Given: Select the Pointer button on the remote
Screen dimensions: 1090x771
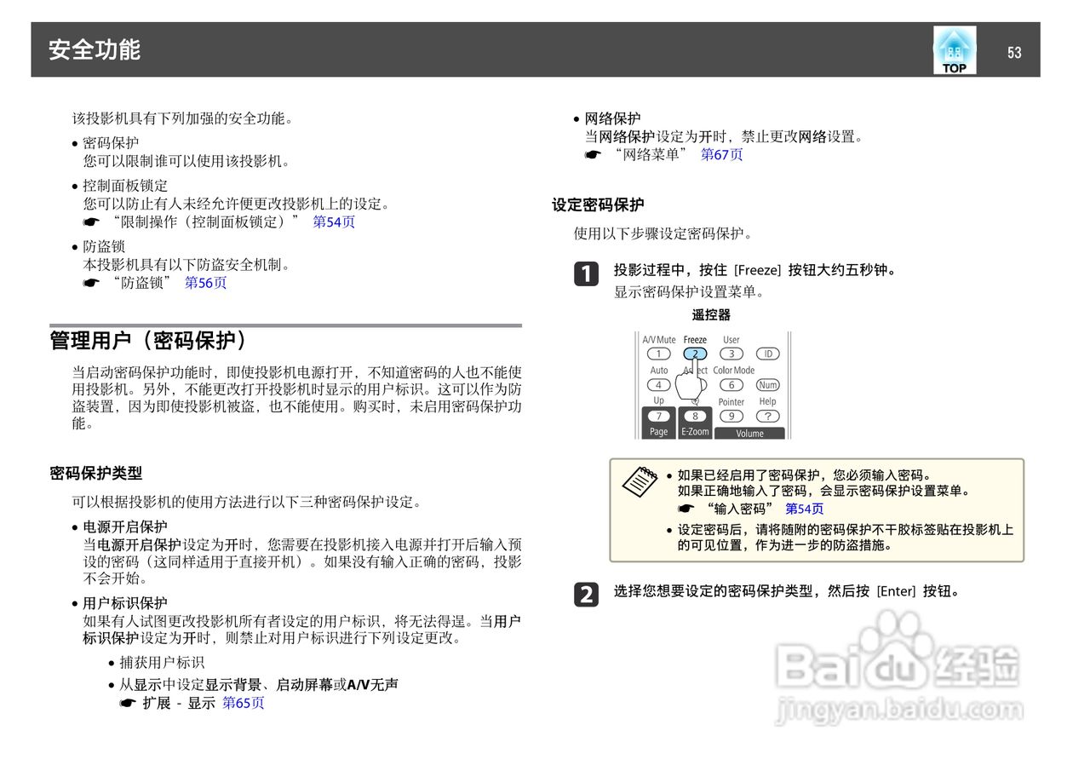Looking at the screenshot, I should (x=731, y=416).
